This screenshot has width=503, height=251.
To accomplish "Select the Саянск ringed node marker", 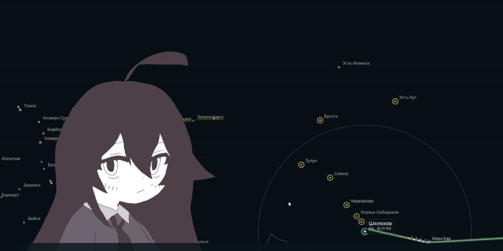I will click(x=330, y=177).
